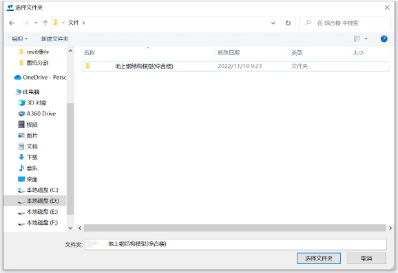Click the 桌面 blue icon
The image size is (398, 273).
21,179
